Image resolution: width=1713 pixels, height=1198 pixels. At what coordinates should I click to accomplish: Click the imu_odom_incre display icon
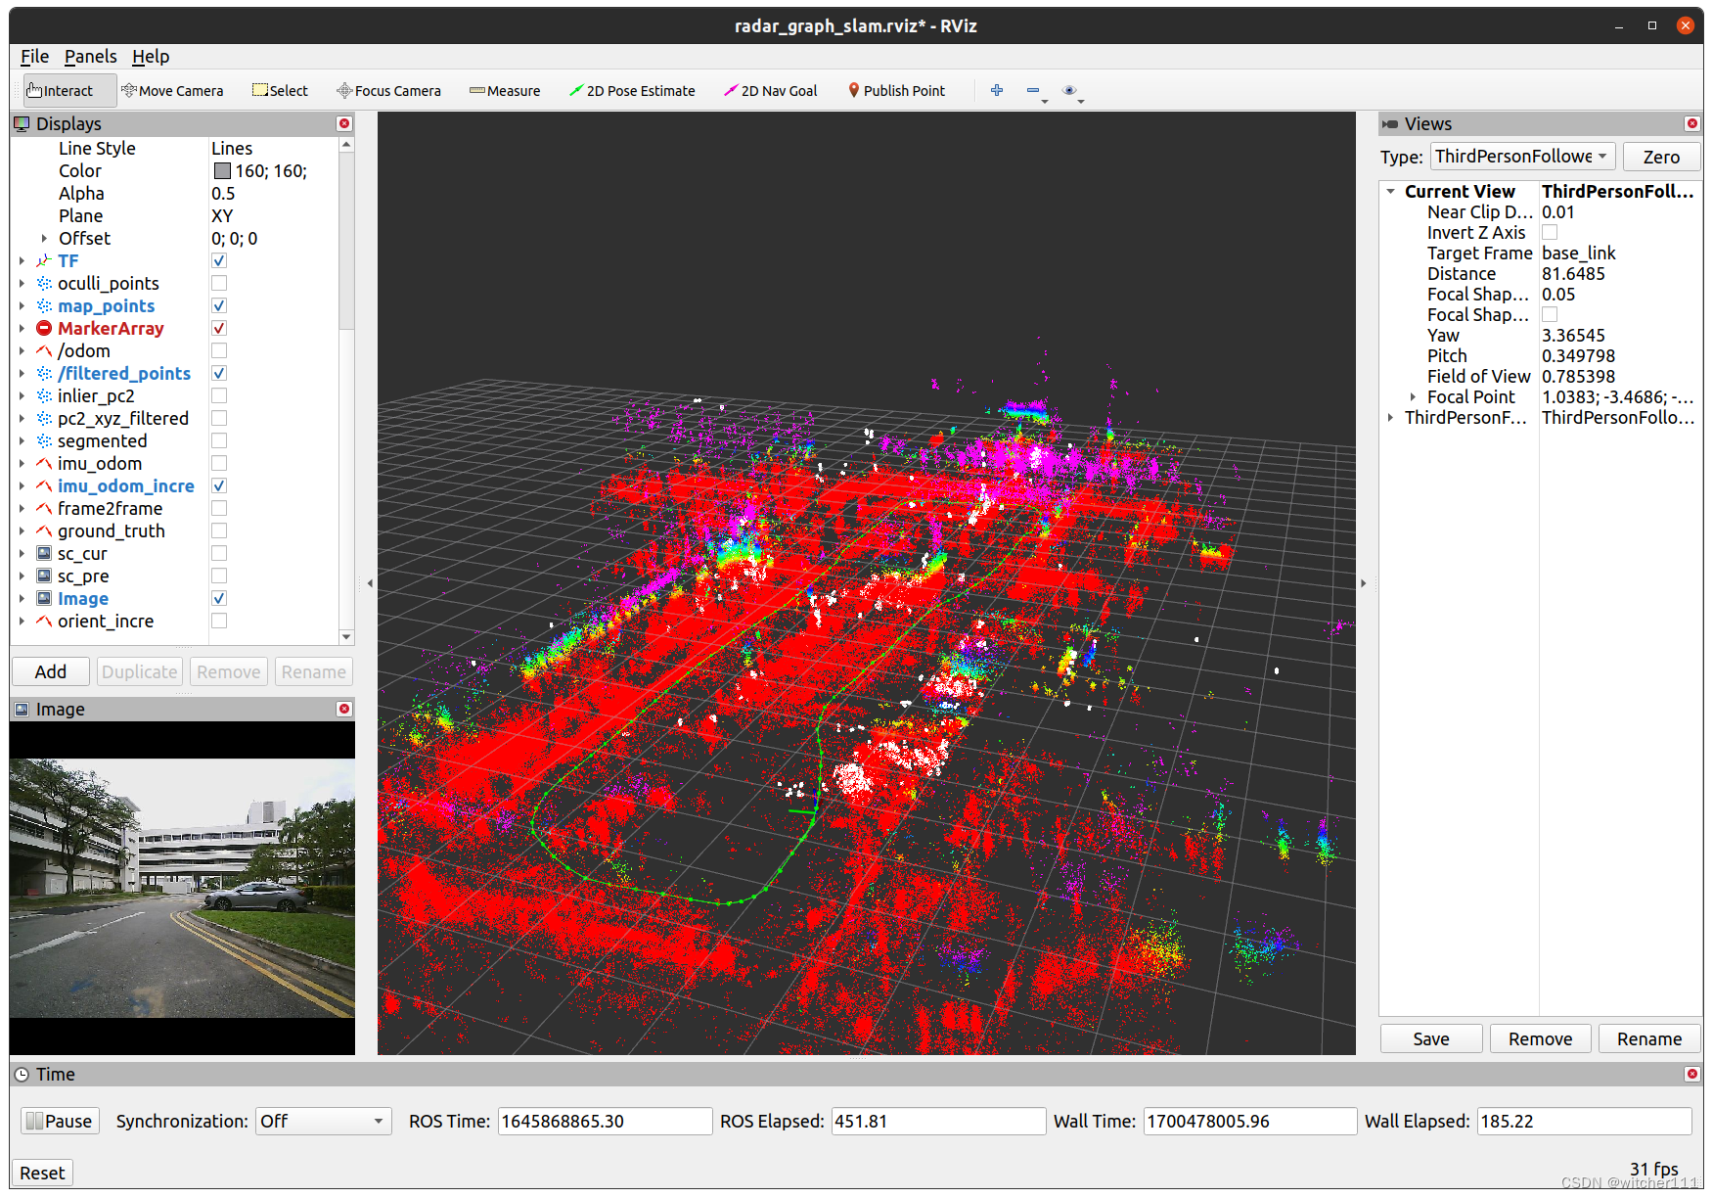tap(44, 485)
